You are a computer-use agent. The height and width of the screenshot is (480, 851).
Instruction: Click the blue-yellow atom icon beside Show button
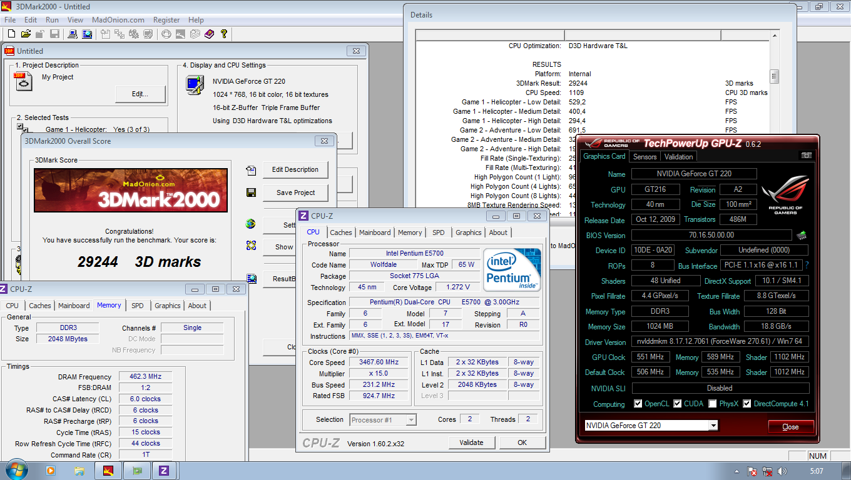pos(251,246)
